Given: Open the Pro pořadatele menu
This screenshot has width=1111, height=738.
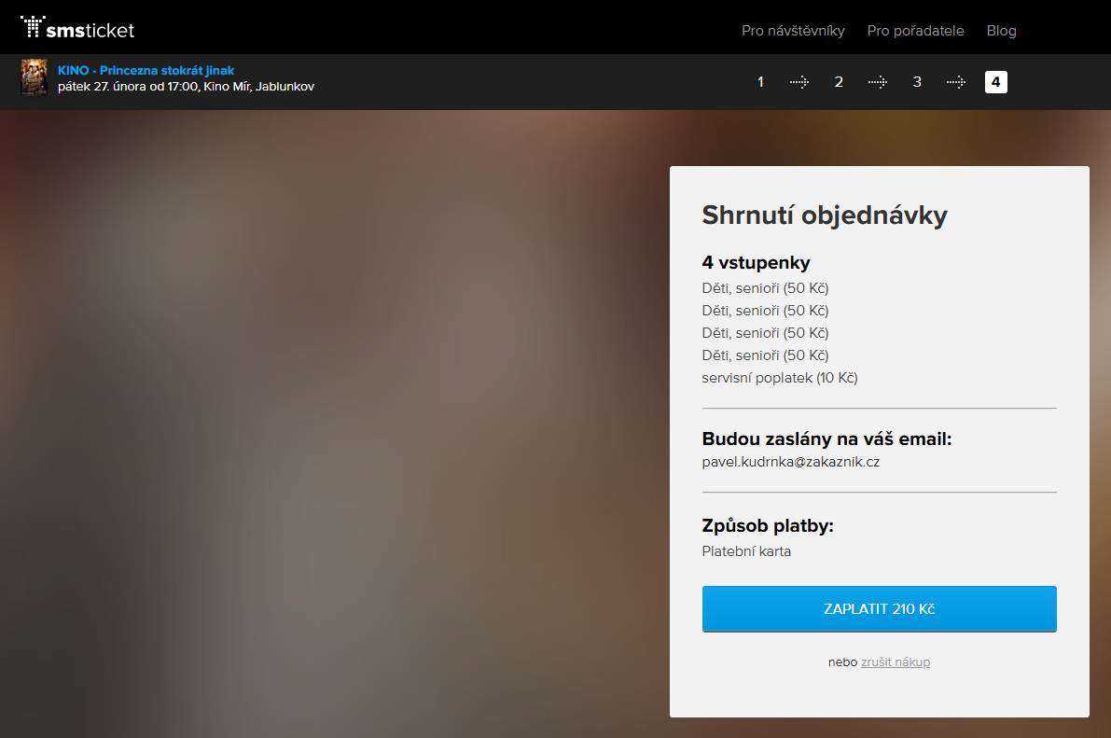Looking at the screenshot, I should [915, 30].
